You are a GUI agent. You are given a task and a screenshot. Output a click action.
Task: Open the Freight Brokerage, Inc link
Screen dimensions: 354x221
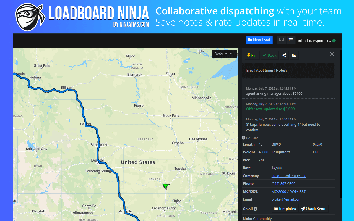[x=289, y=176]
